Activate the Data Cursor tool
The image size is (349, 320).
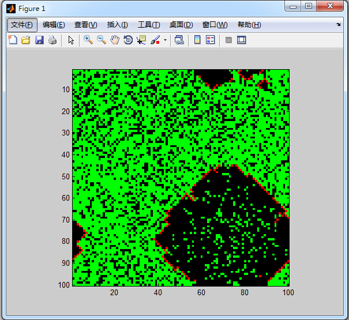pos(141,40)
